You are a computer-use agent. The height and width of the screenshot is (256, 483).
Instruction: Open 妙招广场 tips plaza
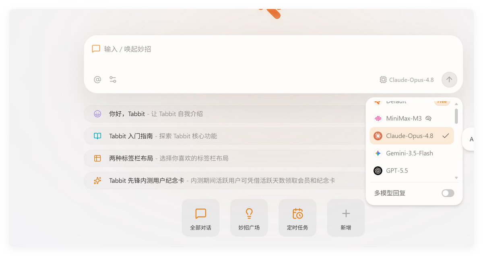pos(249,218)
